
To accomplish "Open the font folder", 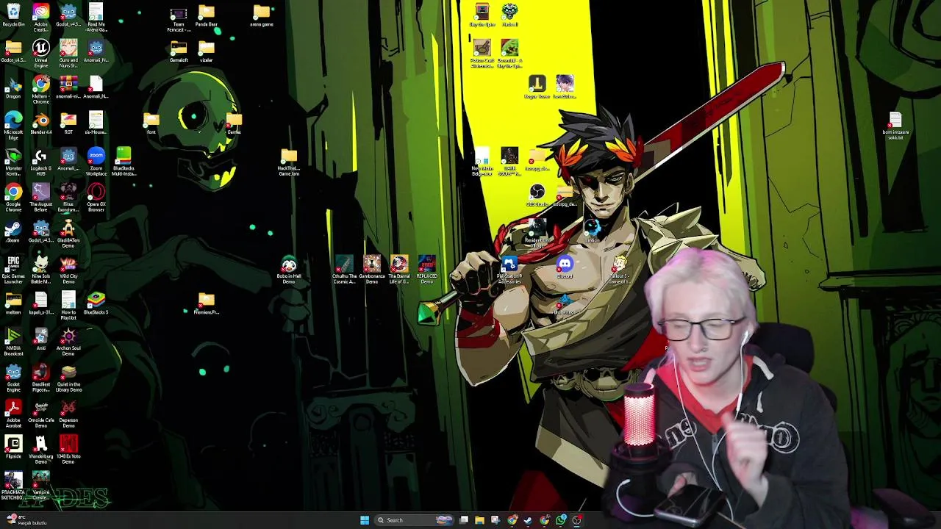I will (x=151, y=123).
